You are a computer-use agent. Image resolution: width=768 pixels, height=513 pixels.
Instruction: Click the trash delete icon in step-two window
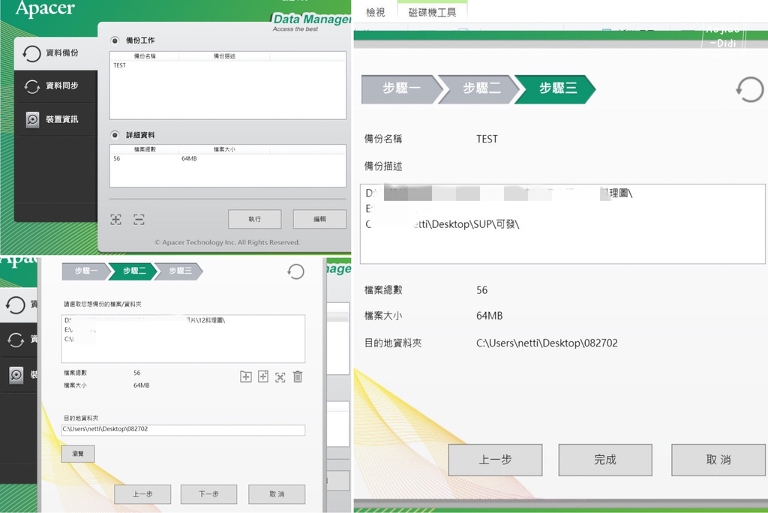297,376
